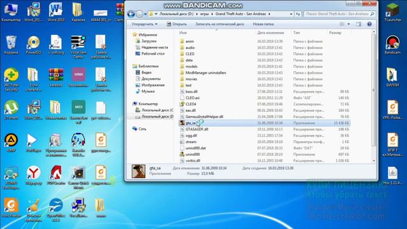Image resolution: width=407 pixels, height=229 pixels.
Task: Select the Компьютер desktop icon
Action: (x=11, y=12)
